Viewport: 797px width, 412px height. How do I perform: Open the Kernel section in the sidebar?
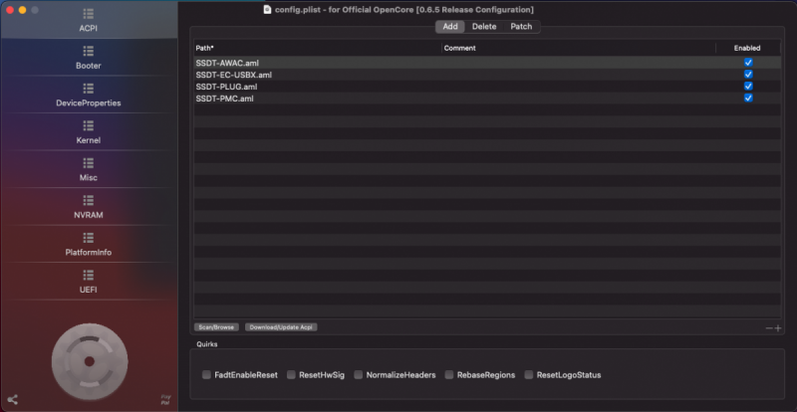click(89, 132)
